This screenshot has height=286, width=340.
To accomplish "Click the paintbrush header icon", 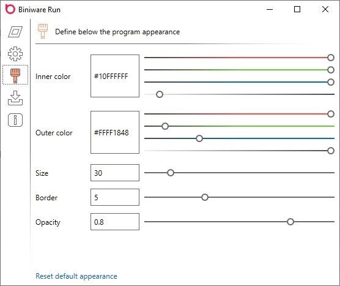I will [x=43, y=31].
